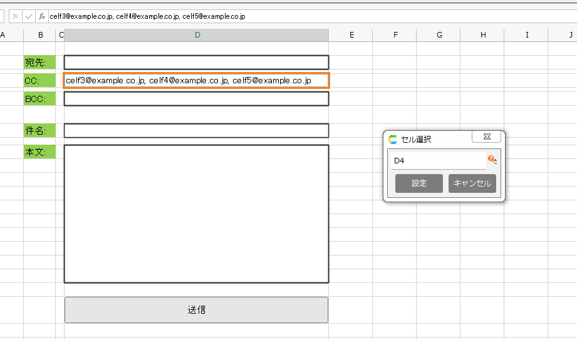Click the 送信 send button
577x340 pixels.
click(x=196, y=310)
